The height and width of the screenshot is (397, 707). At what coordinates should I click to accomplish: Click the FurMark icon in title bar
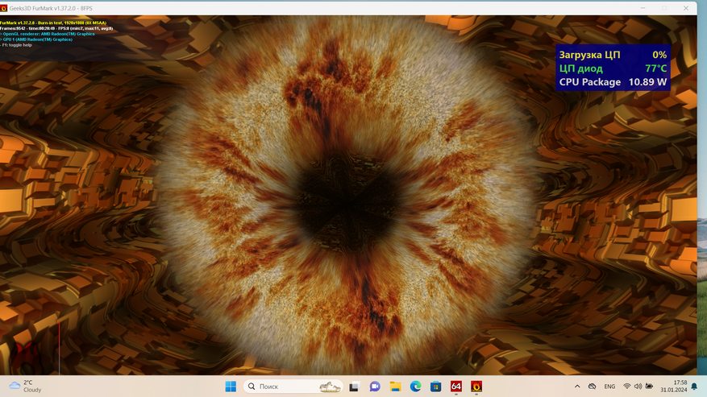pyautogui.click(x=5, y=8)
